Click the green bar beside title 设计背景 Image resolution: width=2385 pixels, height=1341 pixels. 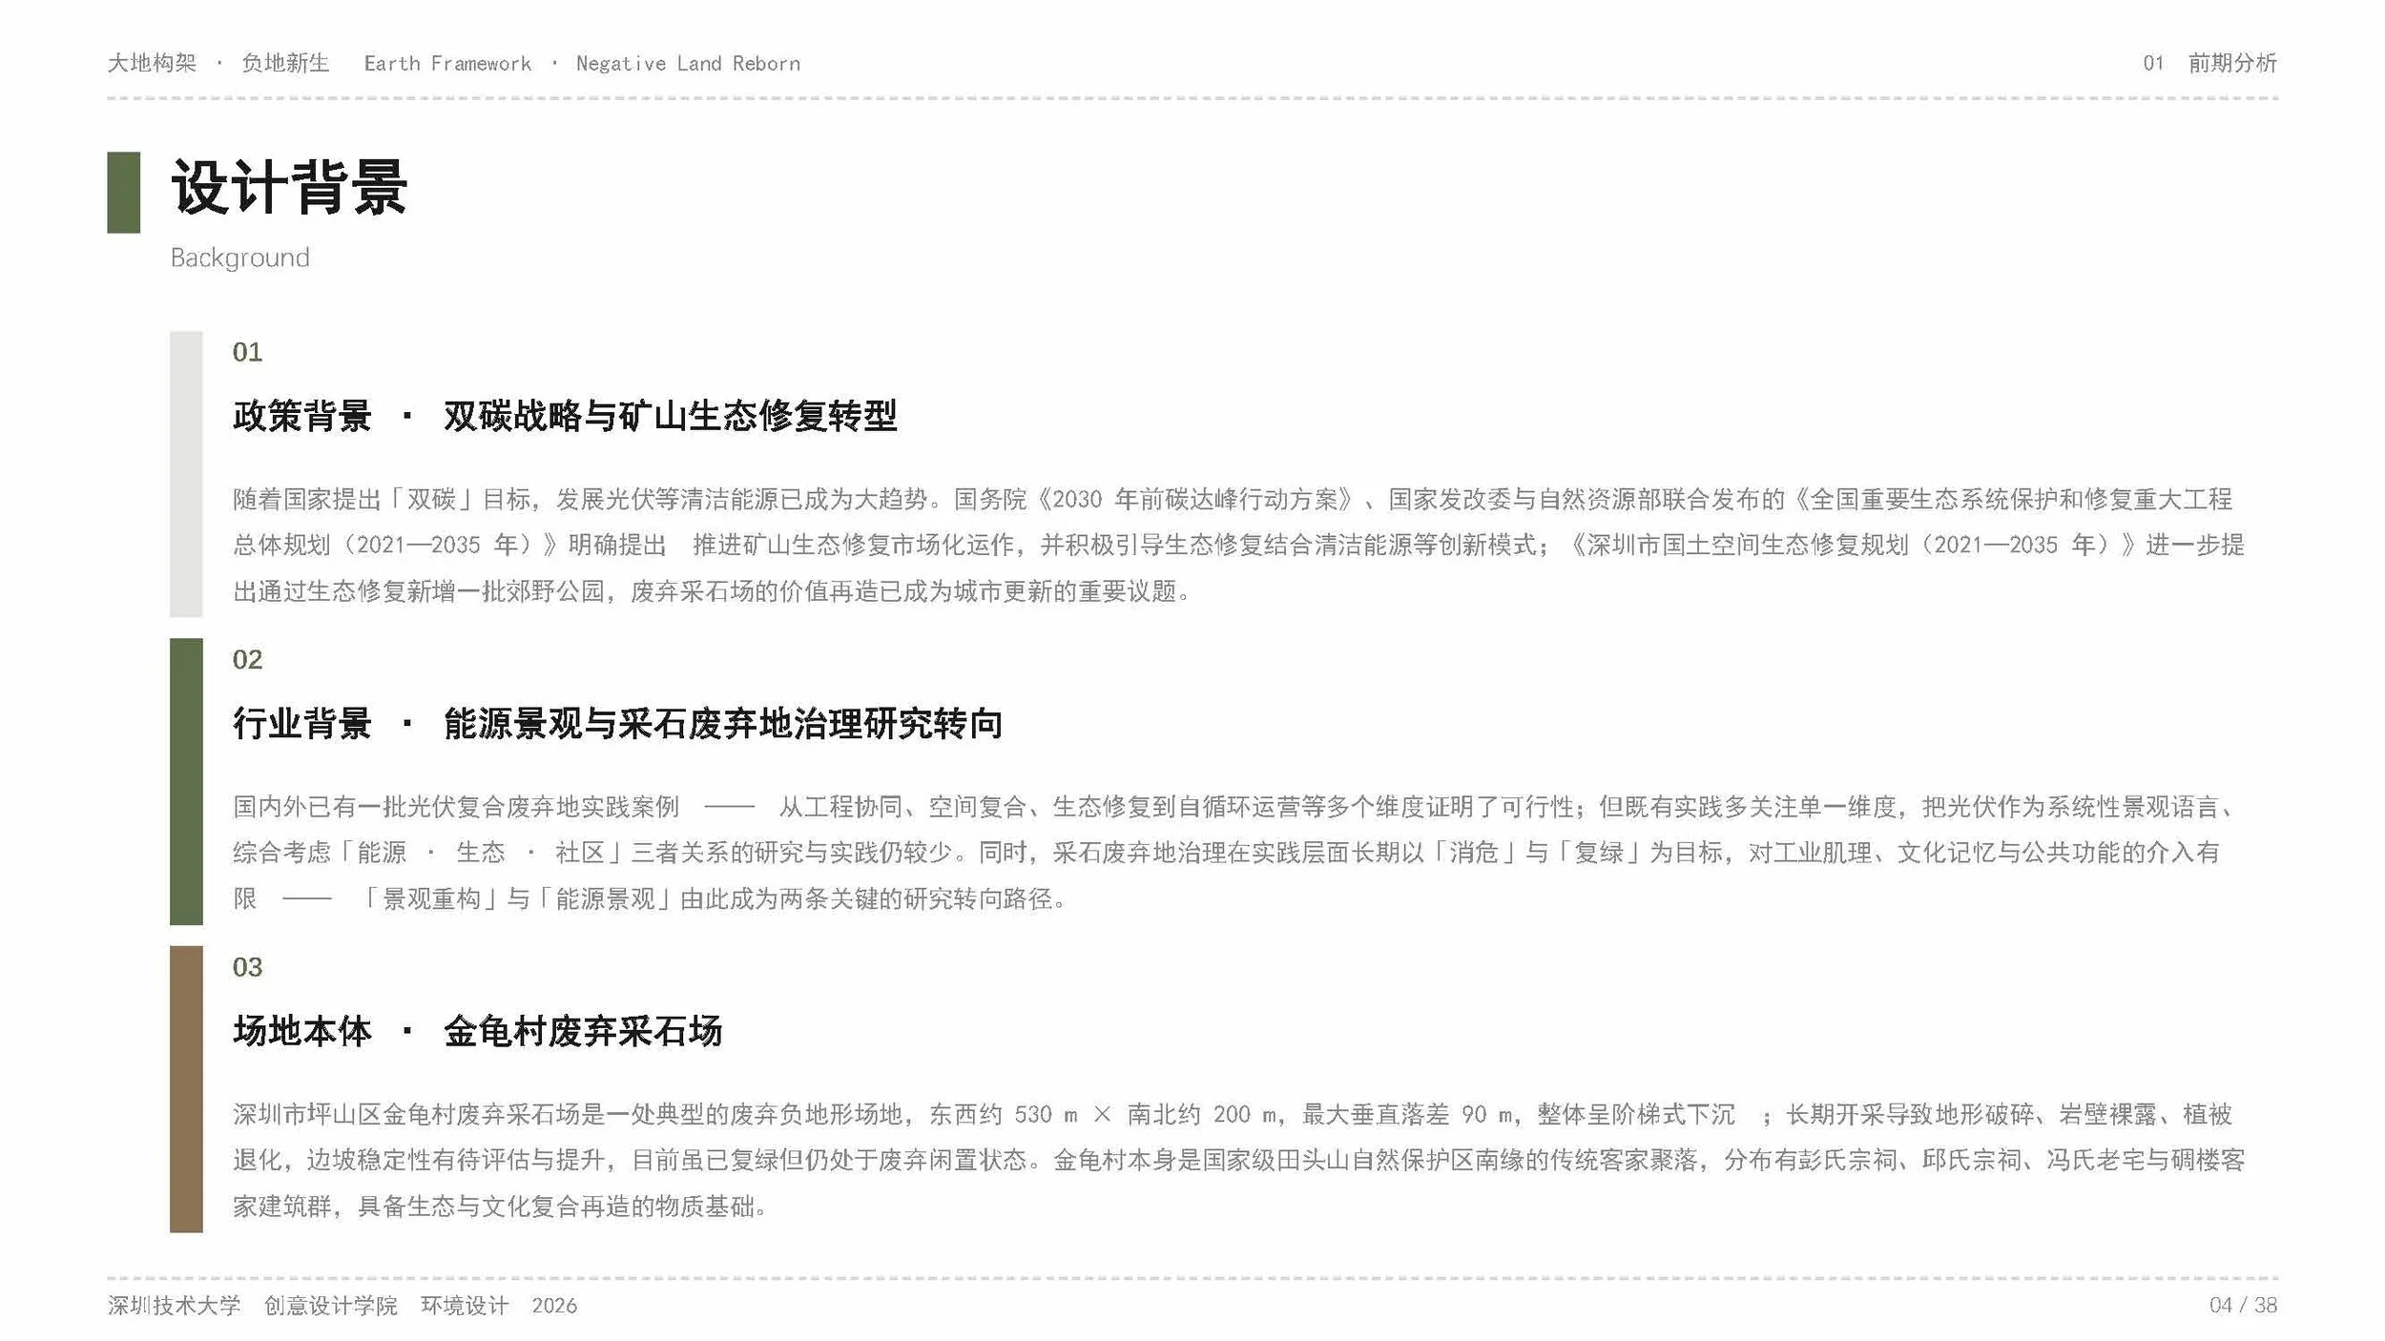pyautogui.click(x=123, y=193)
